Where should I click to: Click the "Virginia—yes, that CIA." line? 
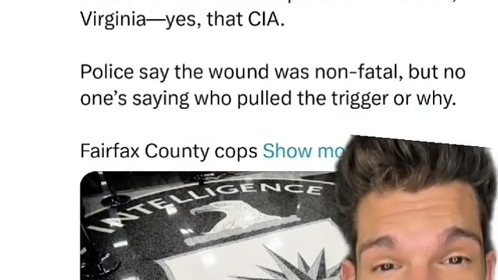coord(182,19)
